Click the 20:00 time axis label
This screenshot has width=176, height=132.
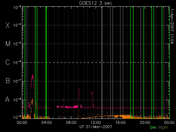click(145, 122)
